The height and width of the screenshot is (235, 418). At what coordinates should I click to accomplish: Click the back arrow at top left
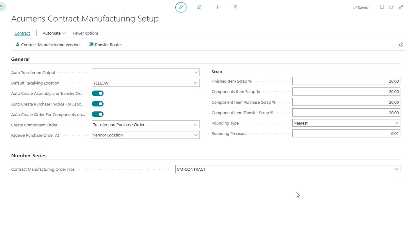click(3, 7)
